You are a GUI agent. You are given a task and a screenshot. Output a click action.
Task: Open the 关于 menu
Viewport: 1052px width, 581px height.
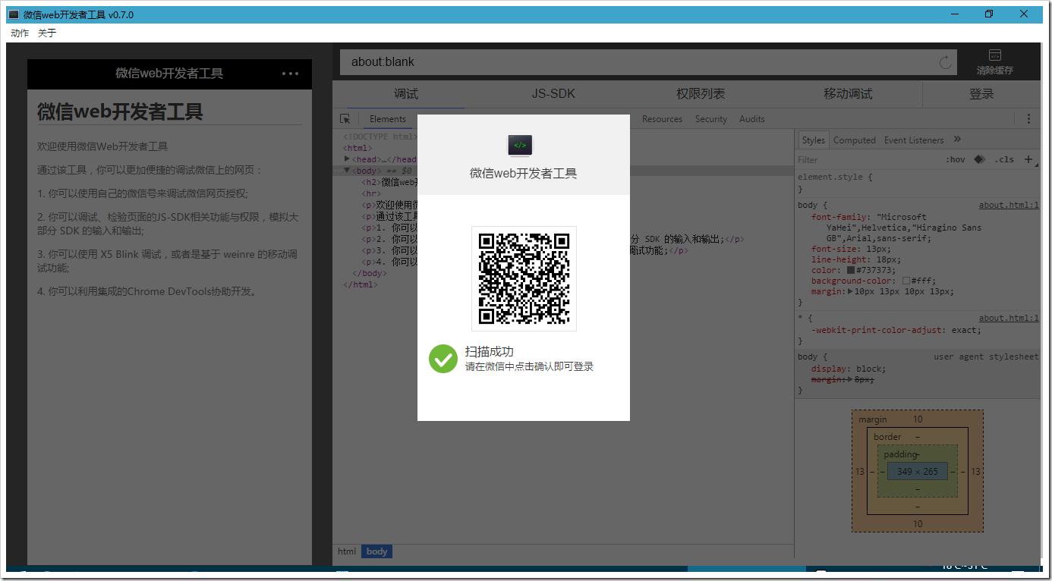click(47, 33)
